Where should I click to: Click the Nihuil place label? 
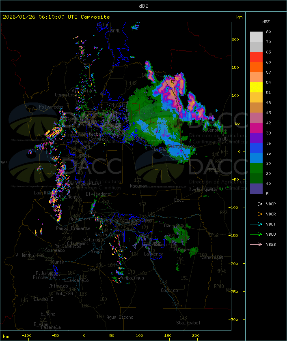point(98,251)
